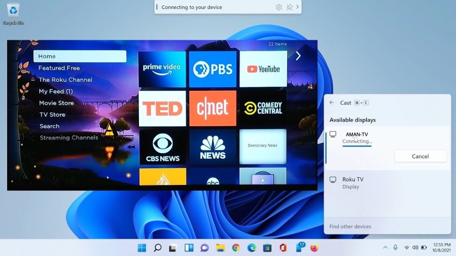The image size is (456, 256).
Task: Open the Comedy Central channel tile
Action: point(263,108)
